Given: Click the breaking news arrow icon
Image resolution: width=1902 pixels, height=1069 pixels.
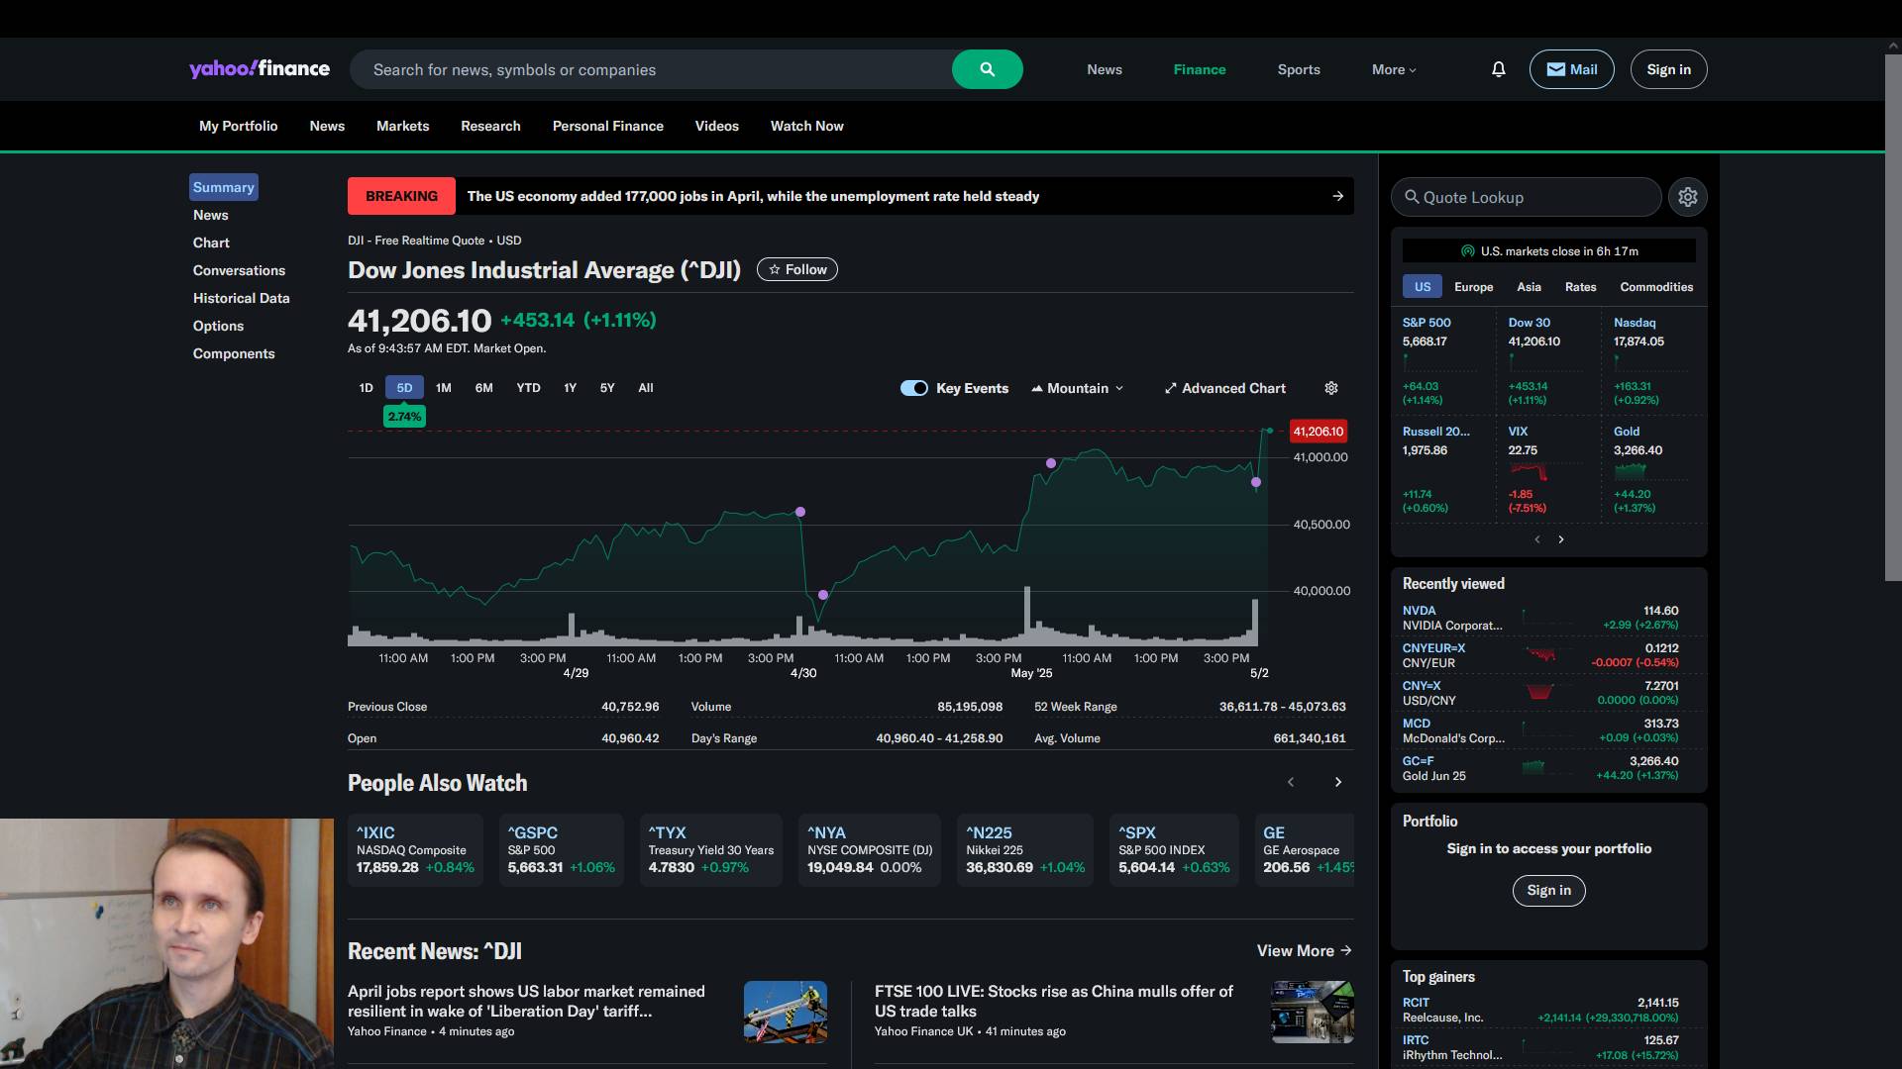Looking at the screenshot, I should point(1337,196).
